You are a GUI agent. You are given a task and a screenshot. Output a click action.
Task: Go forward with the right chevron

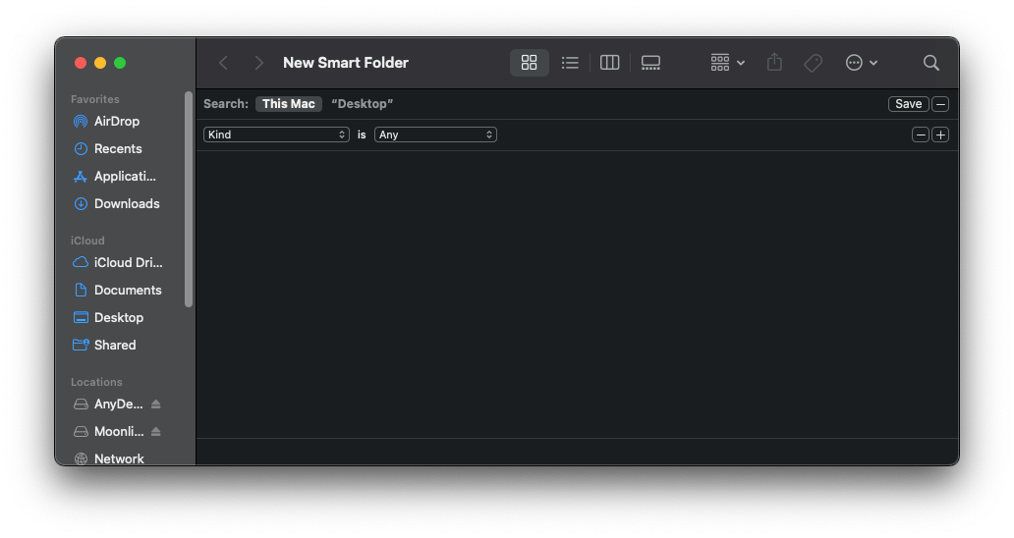(x=258, y=63)
